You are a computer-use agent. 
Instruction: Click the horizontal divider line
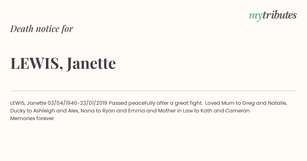153,91
